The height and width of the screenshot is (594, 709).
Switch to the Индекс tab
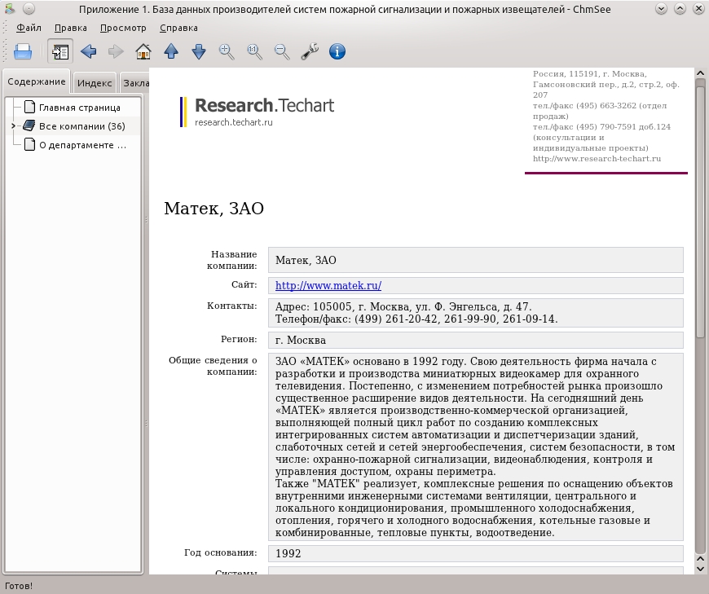tap(95, 83)
